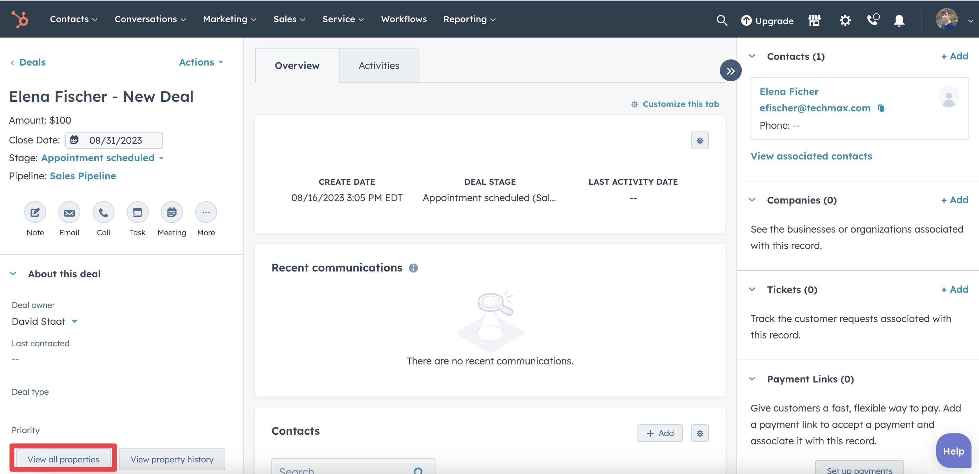
Task: Collapse the Payment Links (0) section
Action: click(752, 379)
